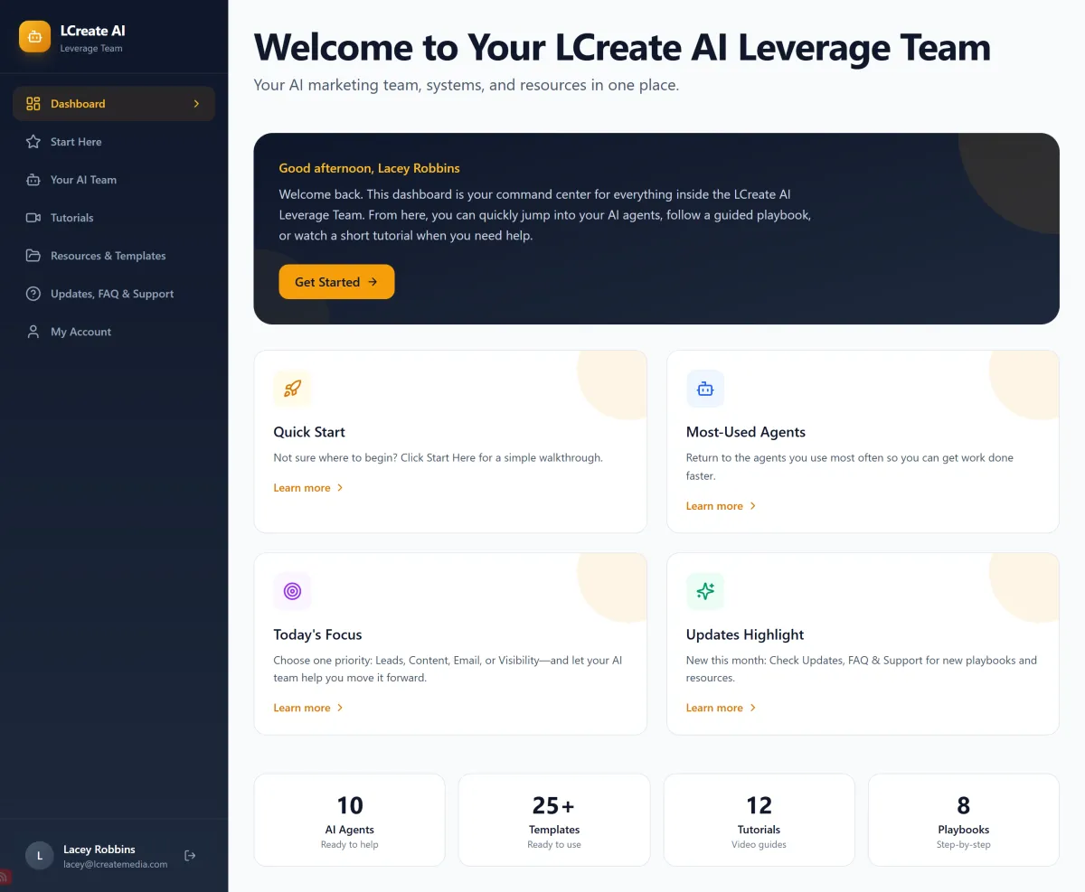Click the 10 AI Agents stat card
Screen dimensions: 1085x892
click(x=349, y=820)
